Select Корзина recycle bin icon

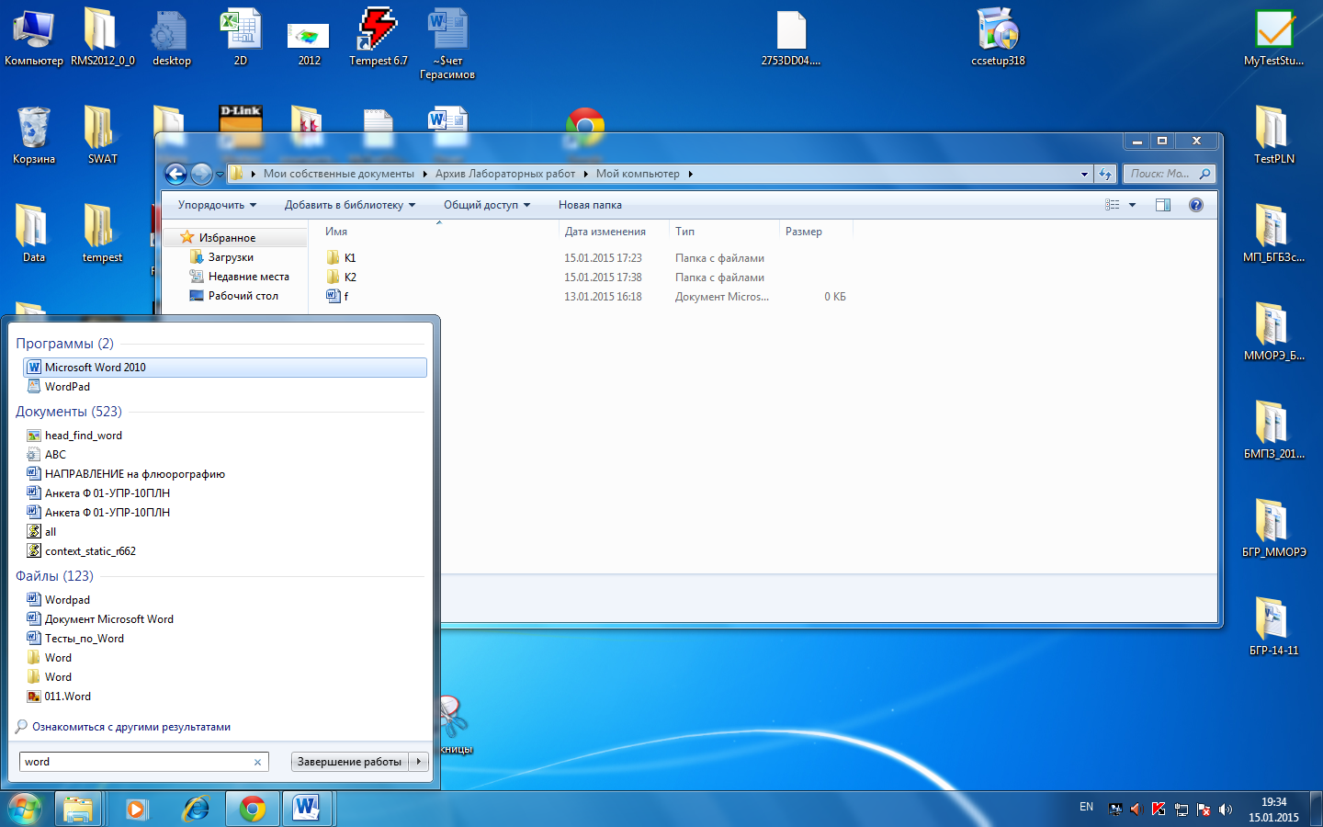[34, 136]
